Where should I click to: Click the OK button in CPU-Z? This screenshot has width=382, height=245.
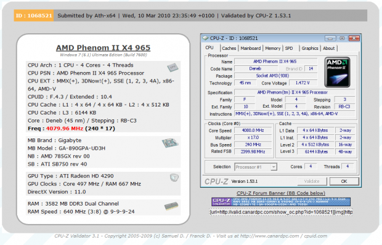tap(344, 181)
